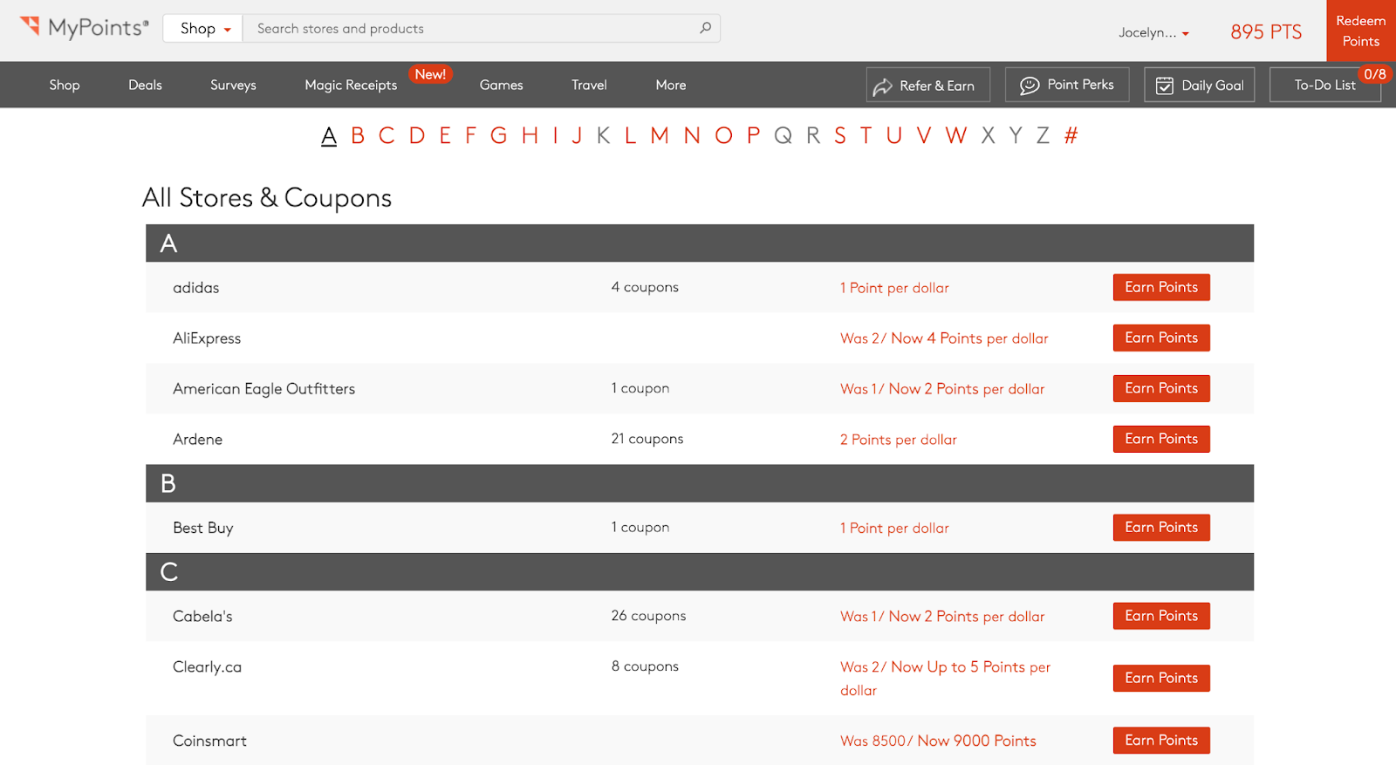1396x765 pixels.
Task: Click Cabela's 26 coupons text
Action: pyautogui.click(x=648, y=616)
